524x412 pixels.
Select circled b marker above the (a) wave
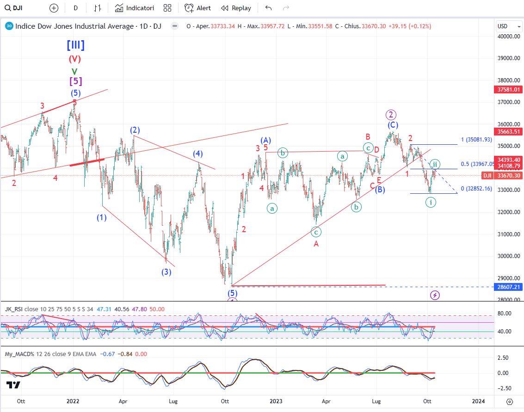coord(283,153)
